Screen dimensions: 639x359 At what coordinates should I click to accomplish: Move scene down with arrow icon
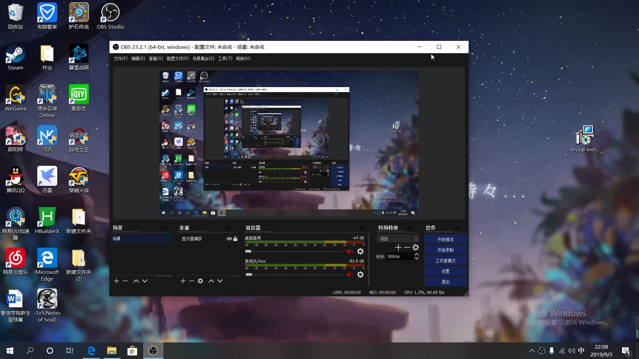coord(145,281)
